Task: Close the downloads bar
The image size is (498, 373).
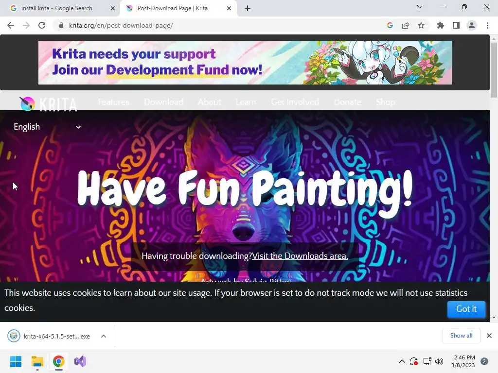Action: coord(489,336)
